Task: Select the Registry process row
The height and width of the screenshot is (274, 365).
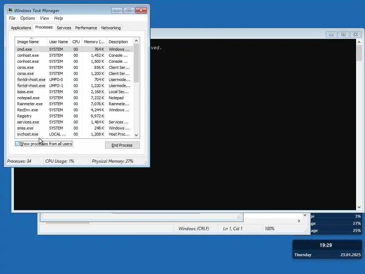Action: [x=74, y=116]
